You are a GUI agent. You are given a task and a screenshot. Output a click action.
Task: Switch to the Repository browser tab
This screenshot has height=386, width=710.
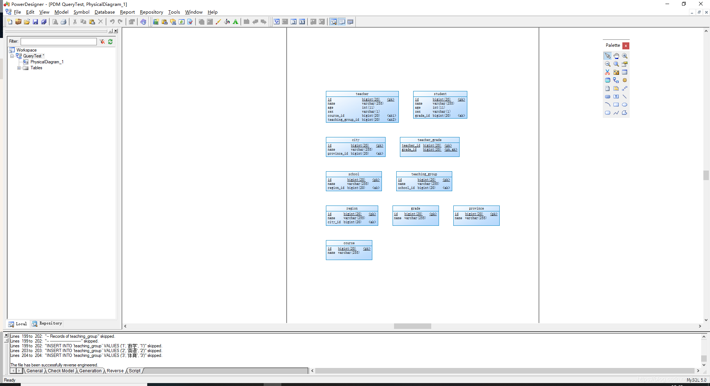point(47,323)
